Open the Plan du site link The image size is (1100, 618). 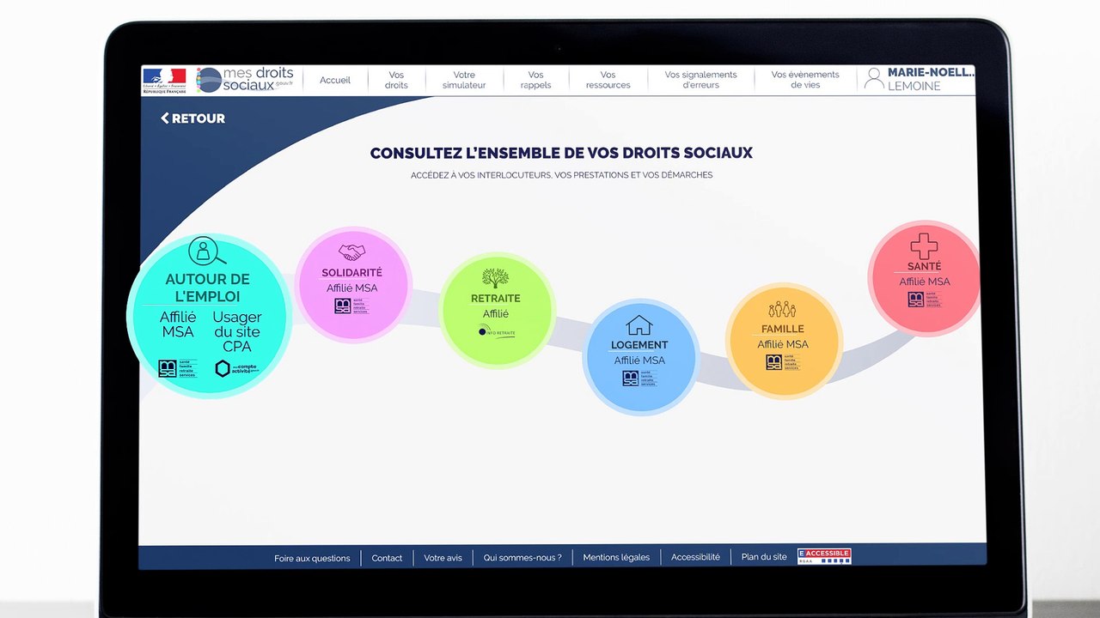764,557
